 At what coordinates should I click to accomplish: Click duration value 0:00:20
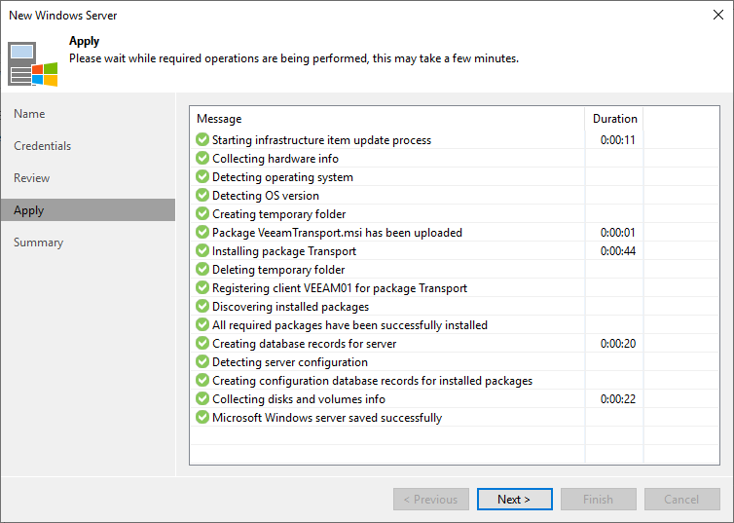point(618,344)
